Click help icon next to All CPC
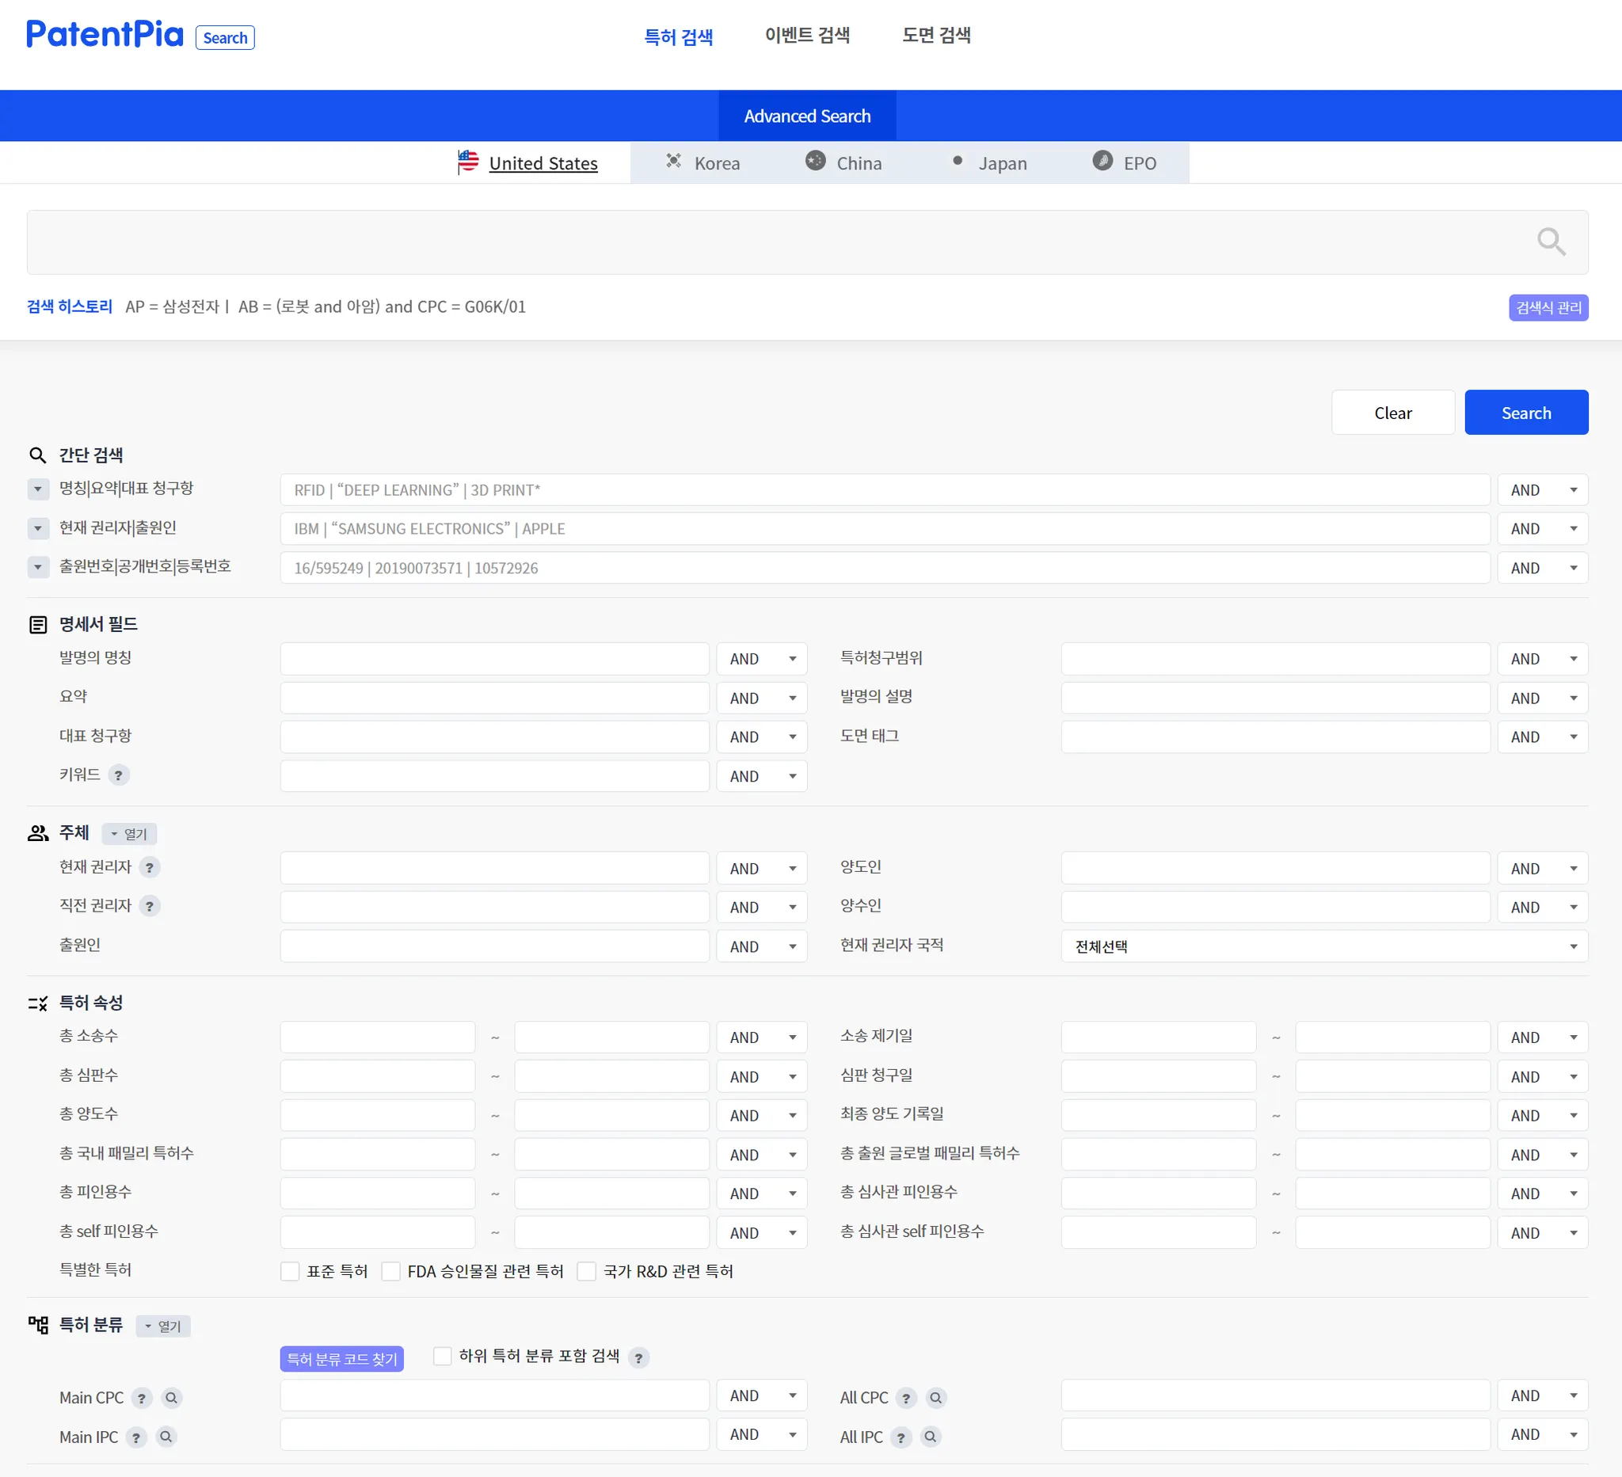Viewport: 1622px width, 1477px height. coord(906,1398)
